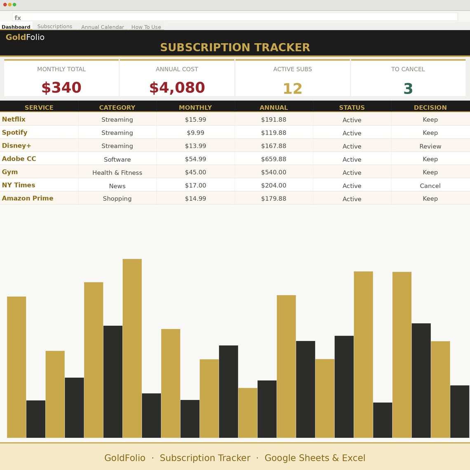
Task: Click the Active status for Spotify
Action: point(352,133)
